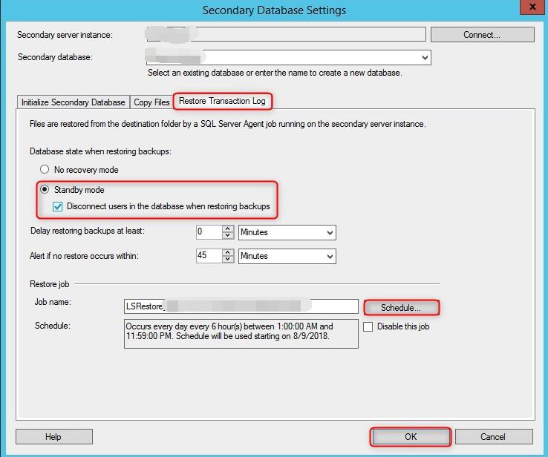548x457 pixels.
Task: Expand the Secondary database combo box
Action: click(424, 57)
